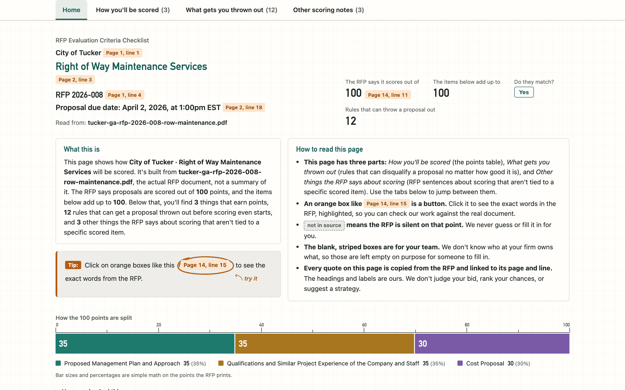Click the orange Tip: label
The width and height of the screenshot is (625, 390).
point(73,265)
